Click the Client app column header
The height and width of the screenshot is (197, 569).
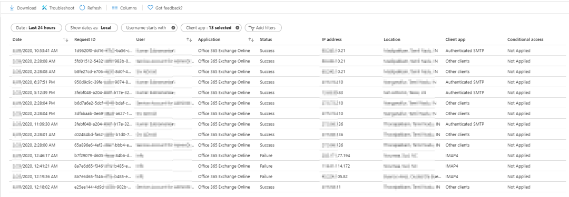tap(455, 39)
